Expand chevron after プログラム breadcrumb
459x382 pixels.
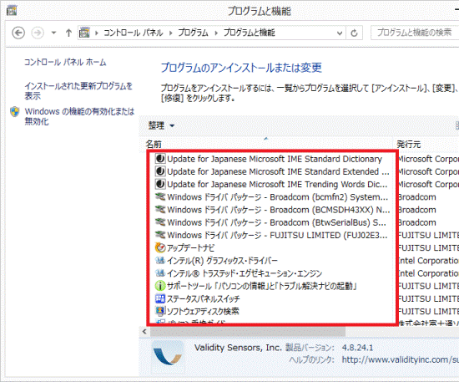click(x=216, y=33)
